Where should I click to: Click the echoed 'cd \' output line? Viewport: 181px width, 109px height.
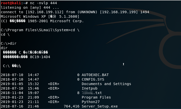[5, 35]
